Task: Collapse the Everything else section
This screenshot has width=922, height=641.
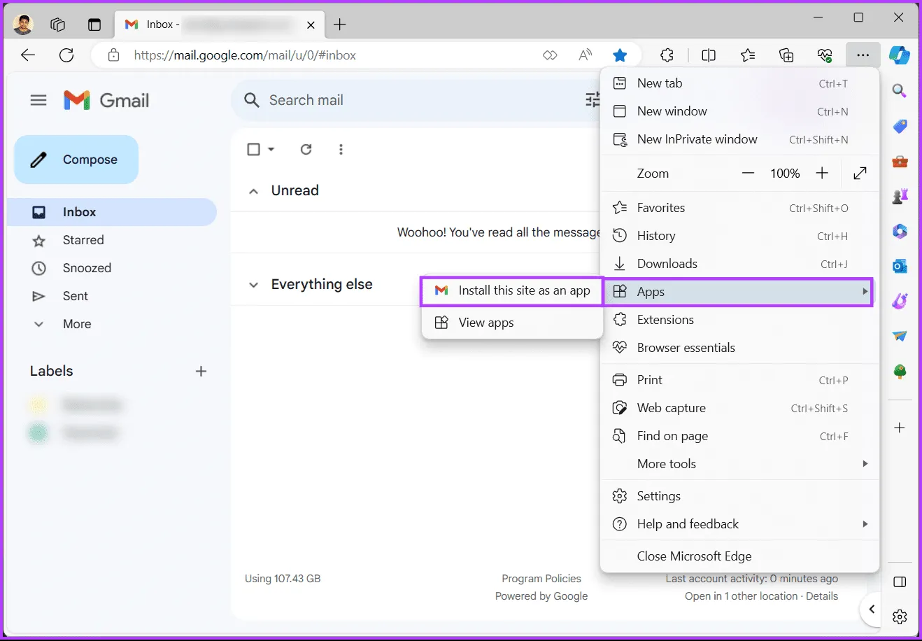Action: pos(254,285)
